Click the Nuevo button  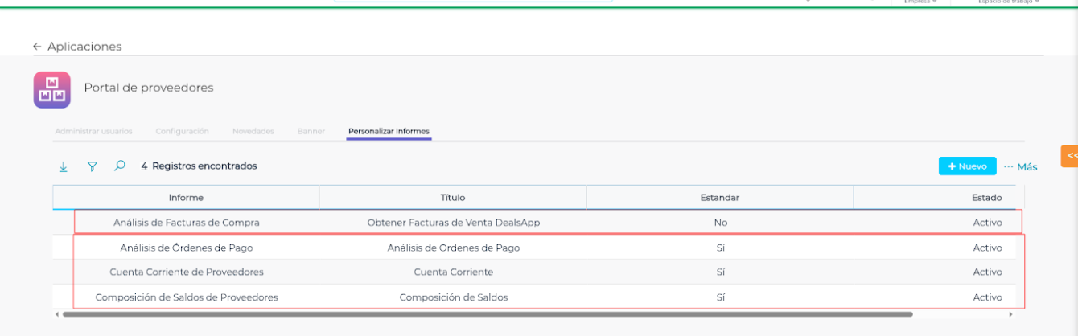[x=967, y=166]
